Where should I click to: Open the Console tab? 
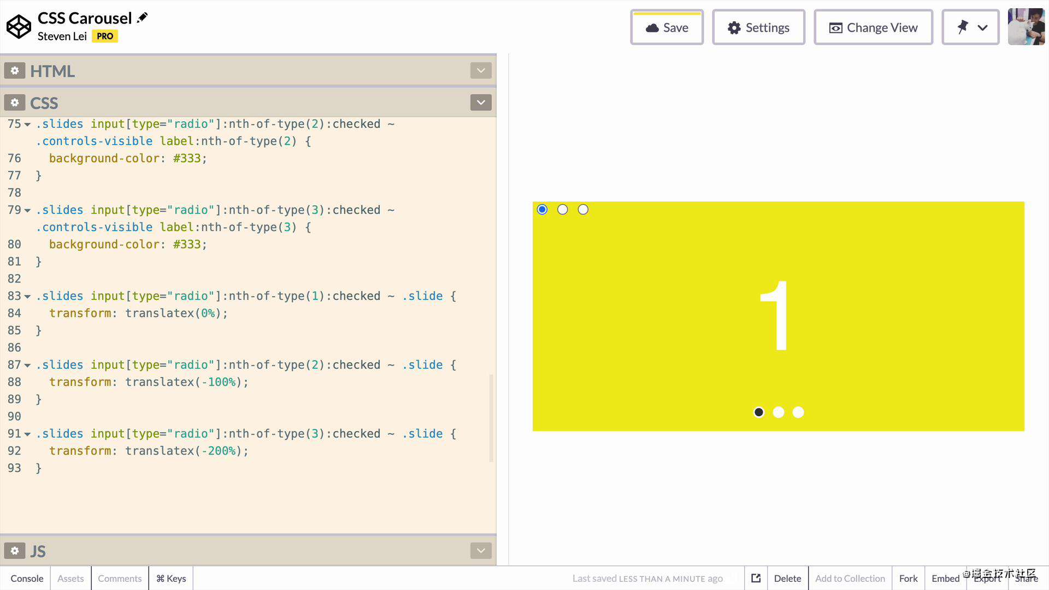coord(27,578)
